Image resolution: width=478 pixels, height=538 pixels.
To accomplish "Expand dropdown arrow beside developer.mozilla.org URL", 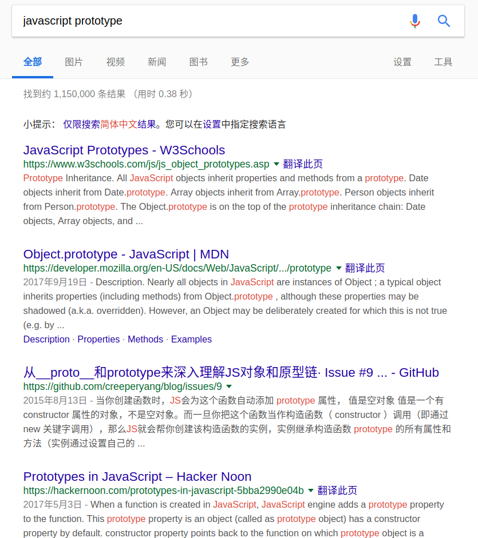I will 338,268.
